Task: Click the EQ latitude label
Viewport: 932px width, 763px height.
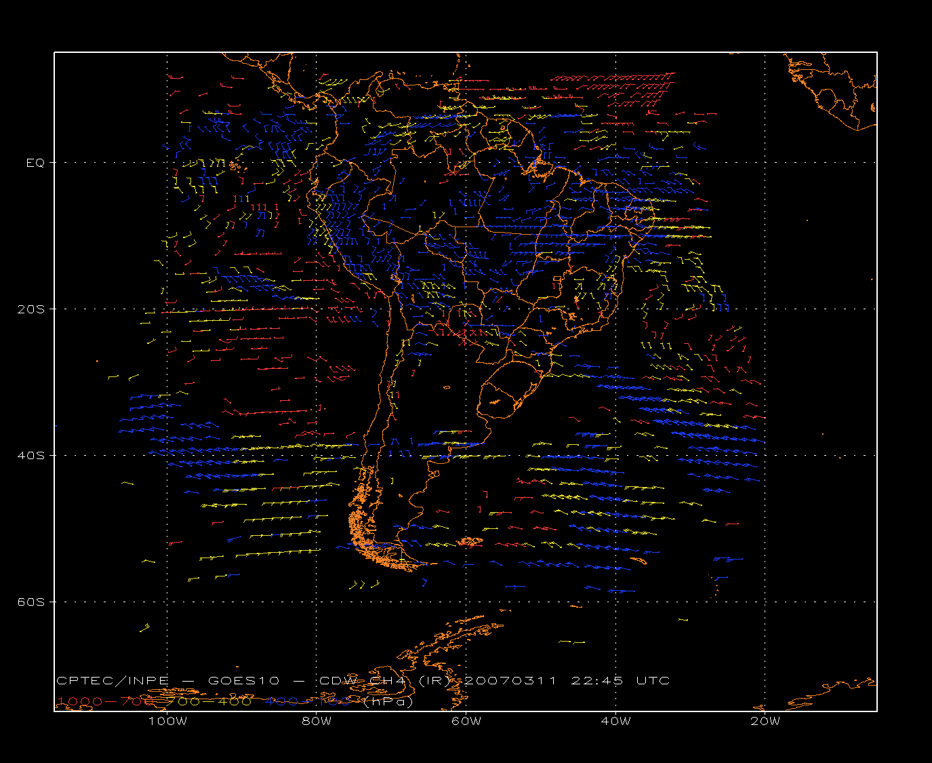Action: point(35,163)
